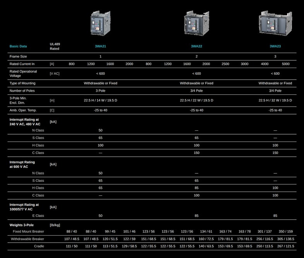Select the 3WA23 column heading
Screen dimensions: 304x258
pos(275,46)
